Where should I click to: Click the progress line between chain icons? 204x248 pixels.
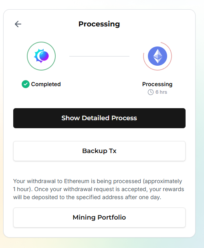pyautogui.click(x=99, y=56)
